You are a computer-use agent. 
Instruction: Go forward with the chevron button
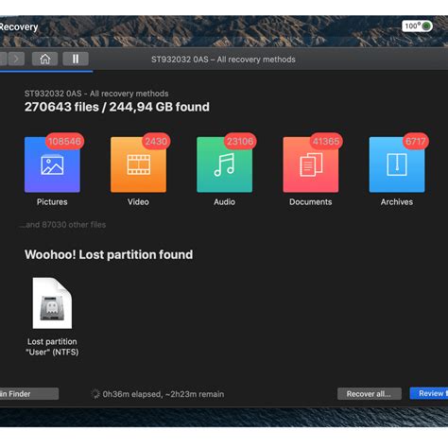click(16, 59)
